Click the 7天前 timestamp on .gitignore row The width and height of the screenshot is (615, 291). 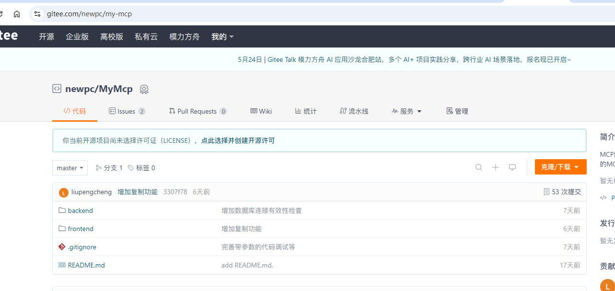[x=571, y=247]
